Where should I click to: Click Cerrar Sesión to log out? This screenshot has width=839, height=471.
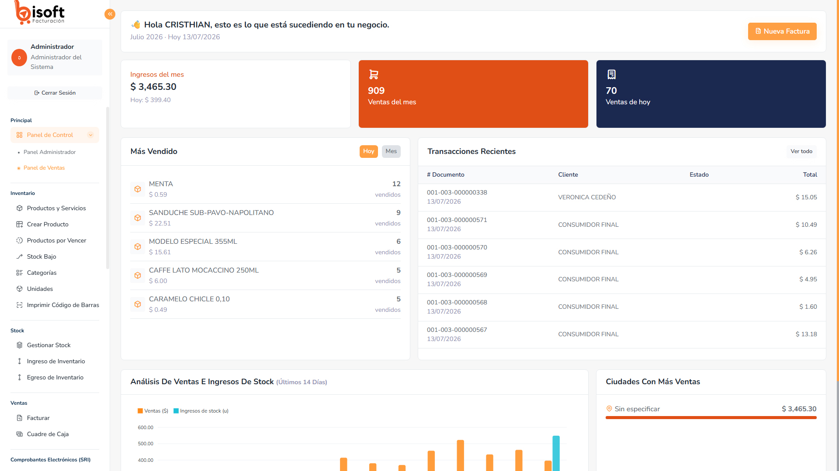[x=55, y=93]
